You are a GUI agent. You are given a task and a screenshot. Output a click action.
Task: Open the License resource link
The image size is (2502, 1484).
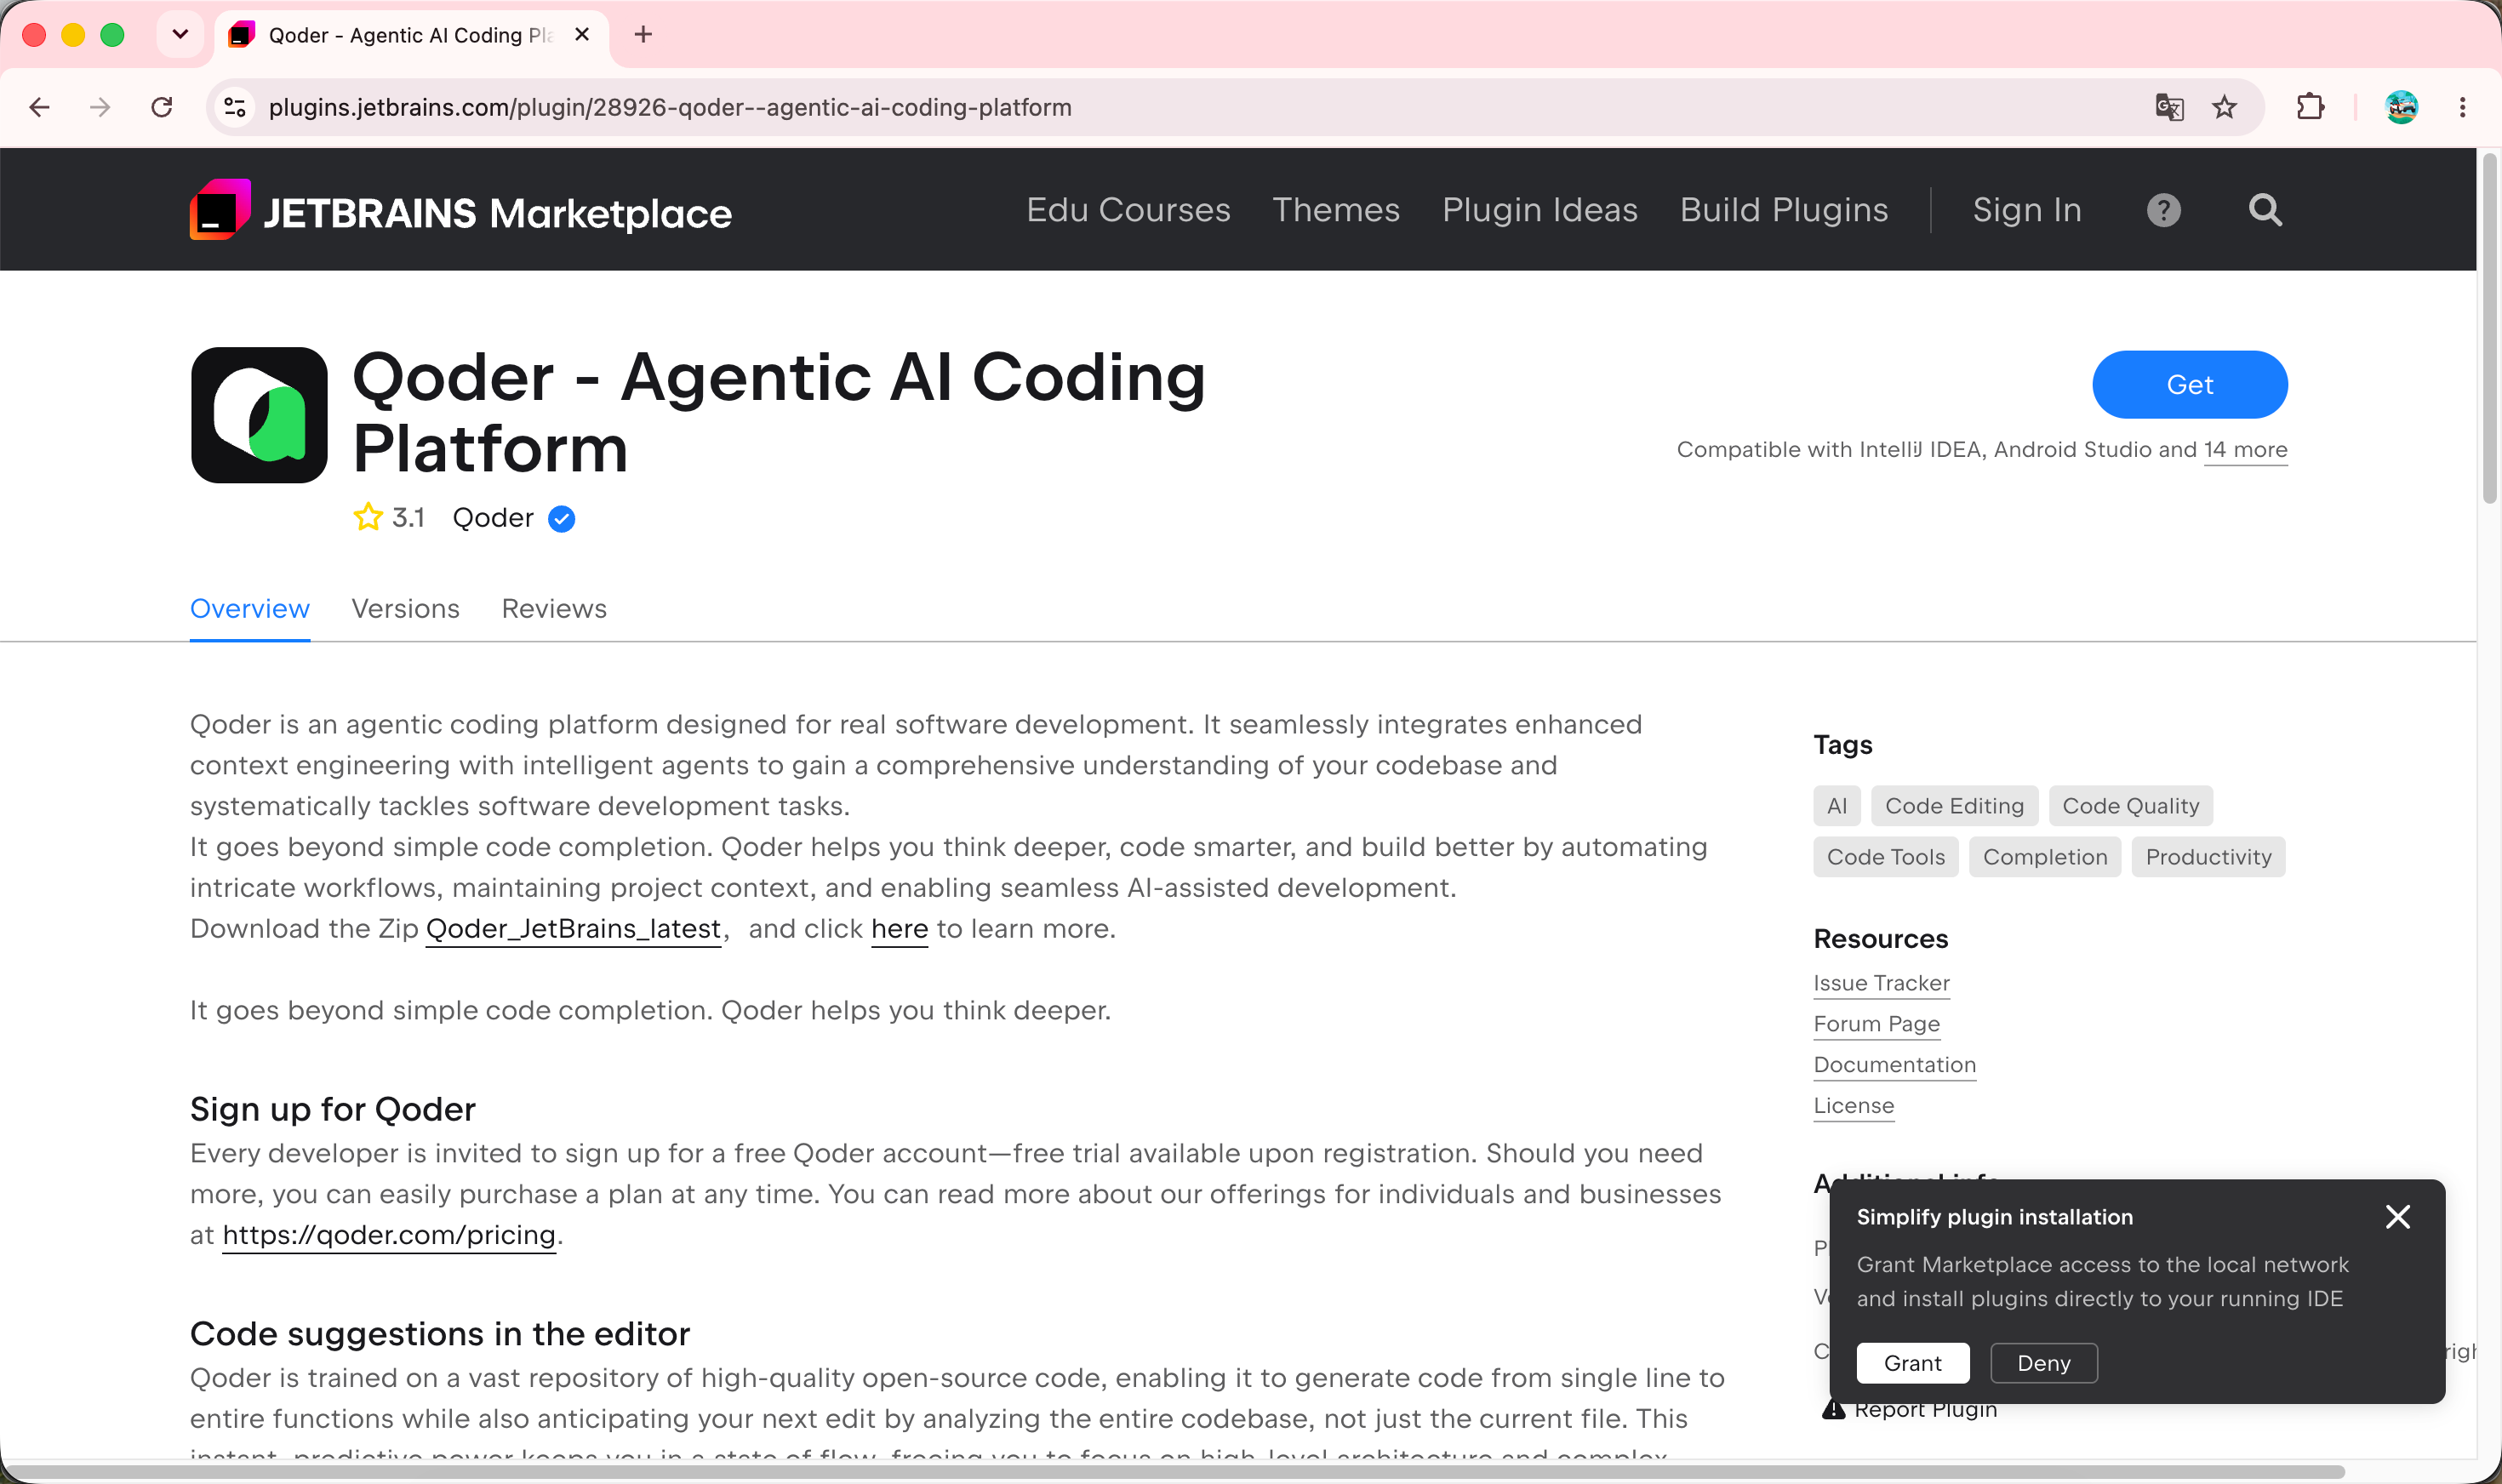(1854, 1106)
